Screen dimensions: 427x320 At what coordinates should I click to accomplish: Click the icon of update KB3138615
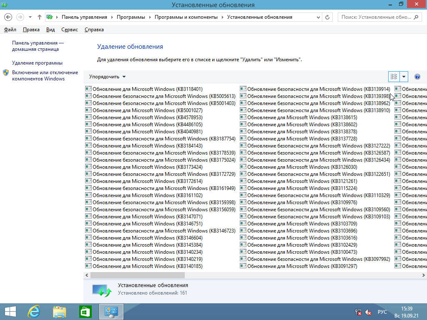click(243, 117)
